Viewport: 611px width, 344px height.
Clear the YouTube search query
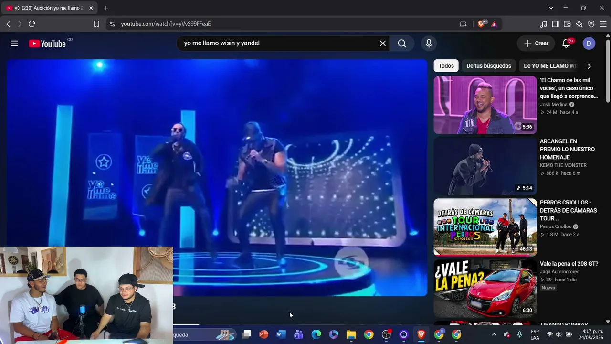(x=382, y=43)
